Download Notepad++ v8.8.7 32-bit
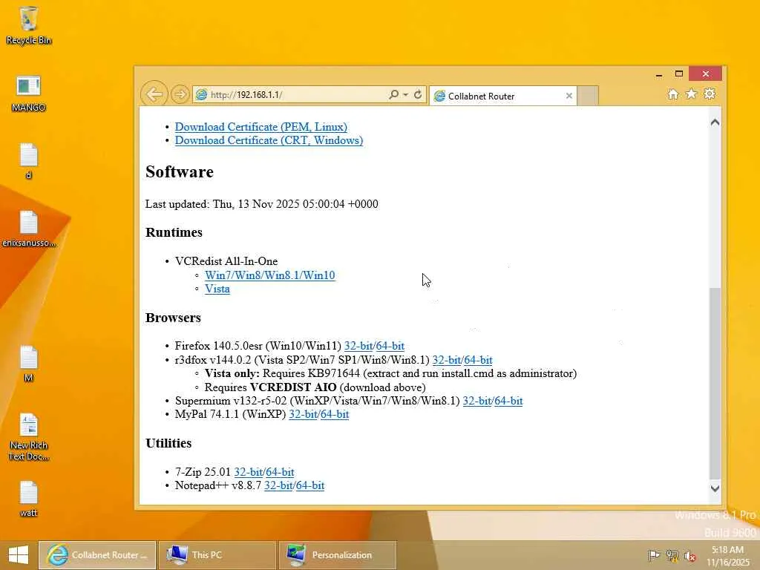 point(278,485)
